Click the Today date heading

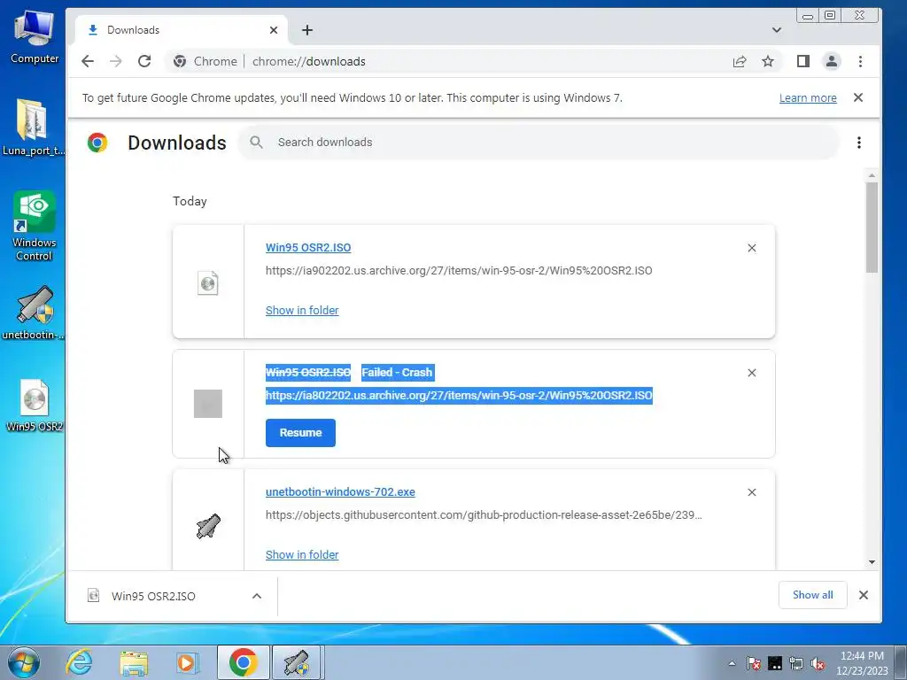pyautogui.click(x=190, y=201)
